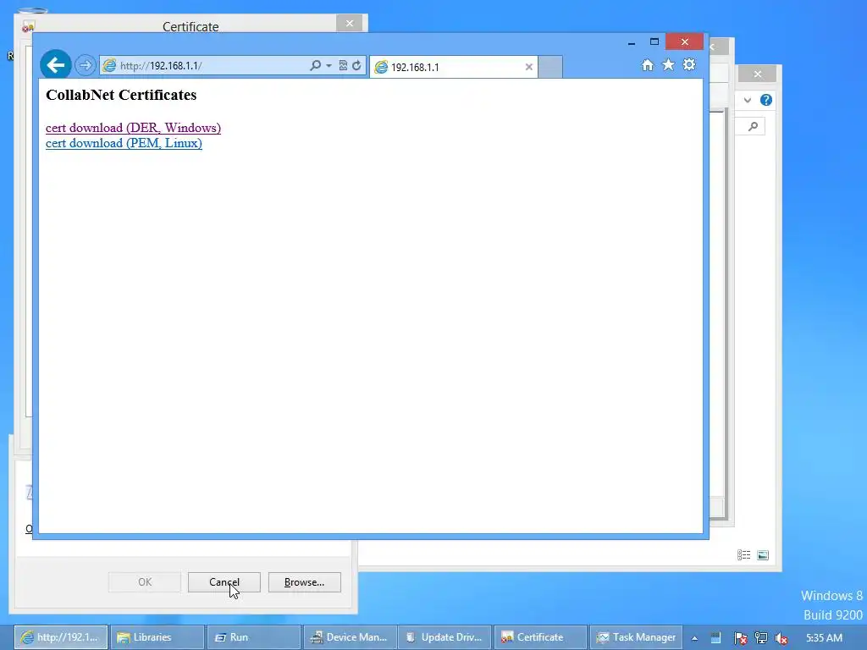867x650 pixels.
Task: Refresh the 192.168.1.1 page
Action: pos(356,65)
